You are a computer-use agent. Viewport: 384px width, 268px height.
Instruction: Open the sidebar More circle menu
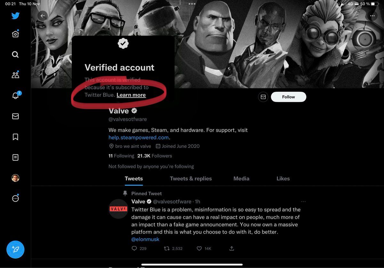tap(15, 198)
